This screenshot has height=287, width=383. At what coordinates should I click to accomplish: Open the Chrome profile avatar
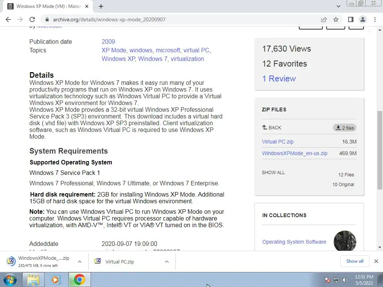pyautogui.click(x=363, y=19)
